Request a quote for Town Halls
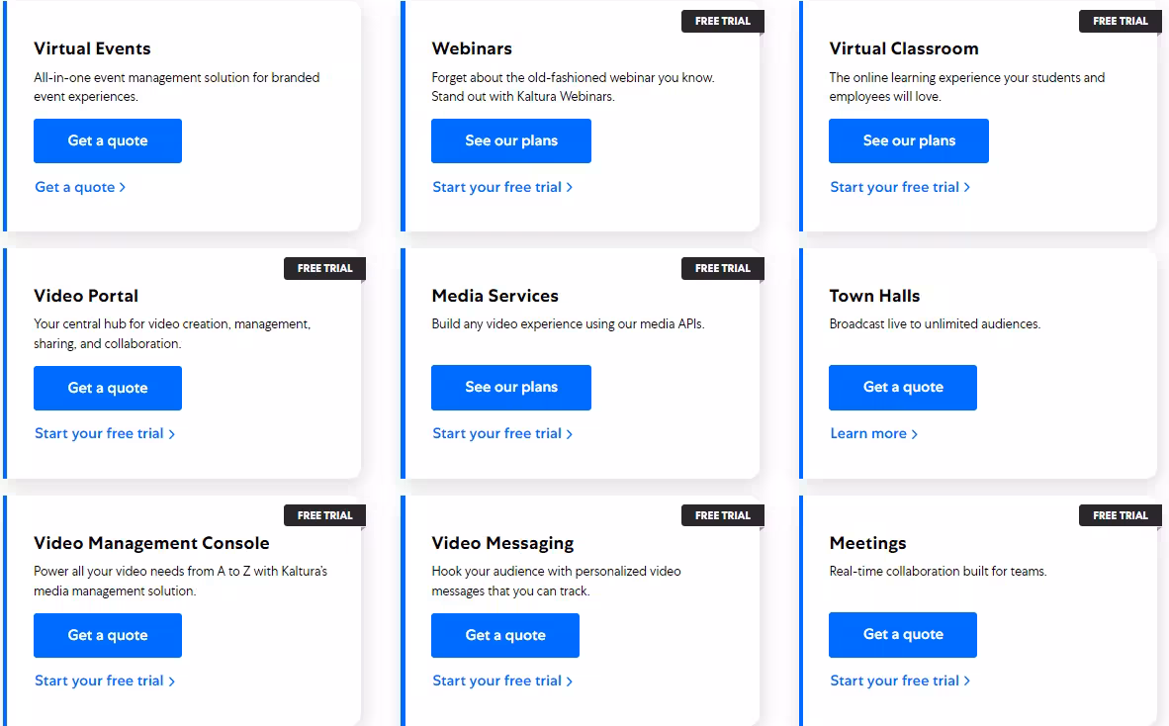This screenshot has height=726, width=1169. (x=903, y=387)
